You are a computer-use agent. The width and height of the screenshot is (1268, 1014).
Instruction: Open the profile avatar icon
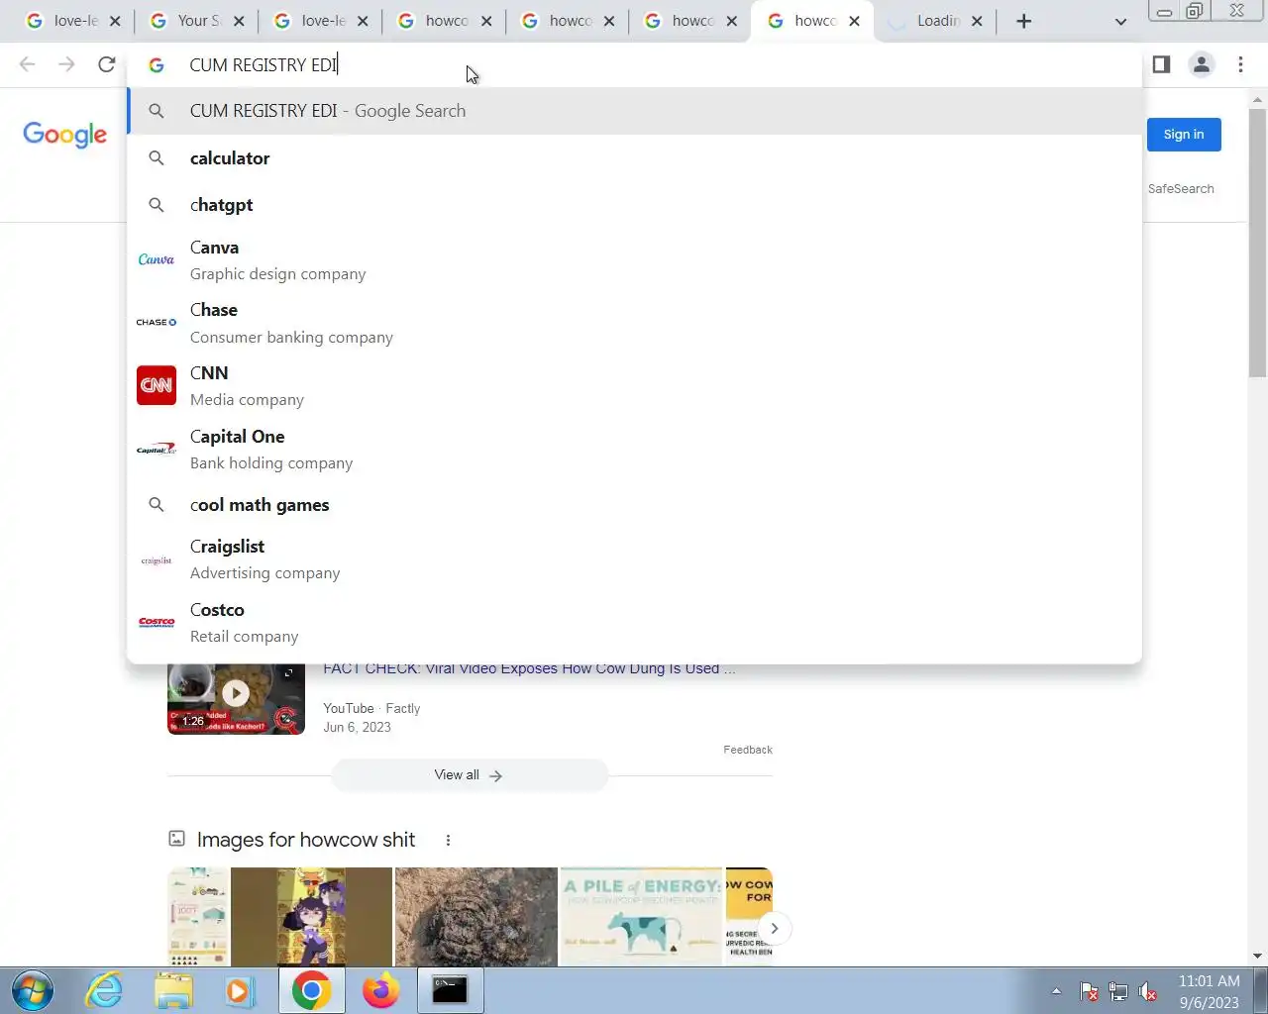1202,64
